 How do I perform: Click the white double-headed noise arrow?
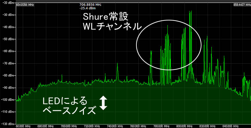103,103
